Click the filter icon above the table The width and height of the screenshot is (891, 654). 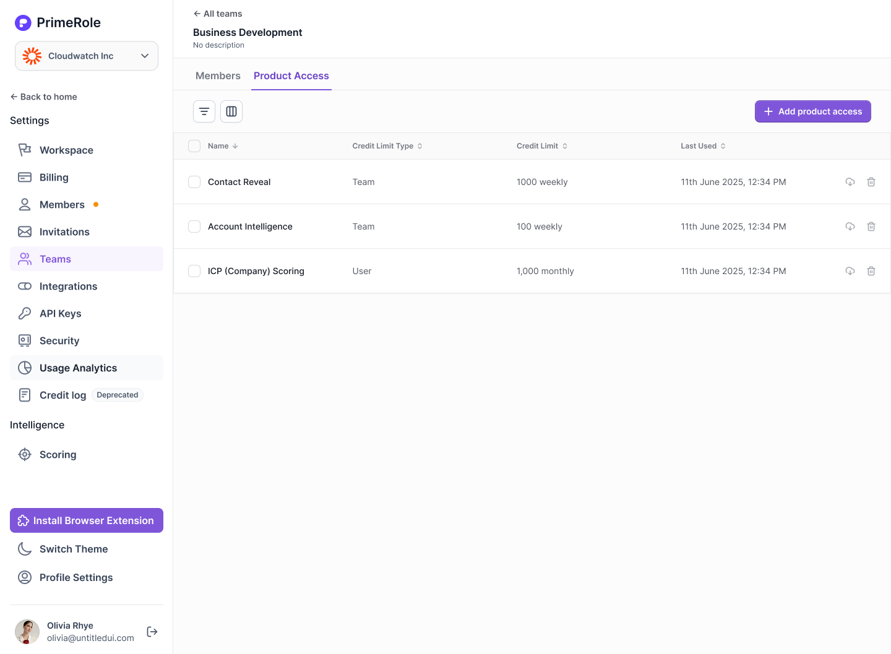click(204, 111)
